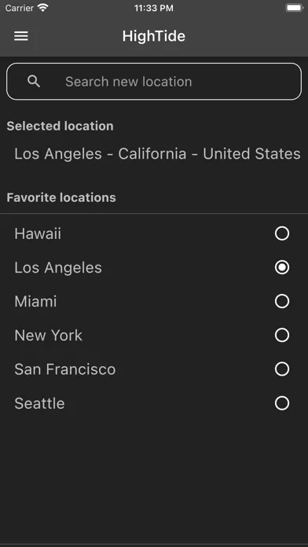Select the Miami radio button
This screenshot has width=308, height=547.
point(282,301)
